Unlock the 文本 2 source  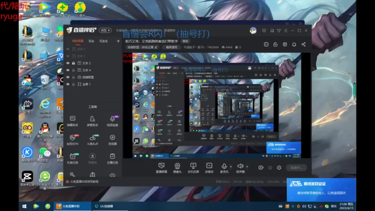coord(74,63)
